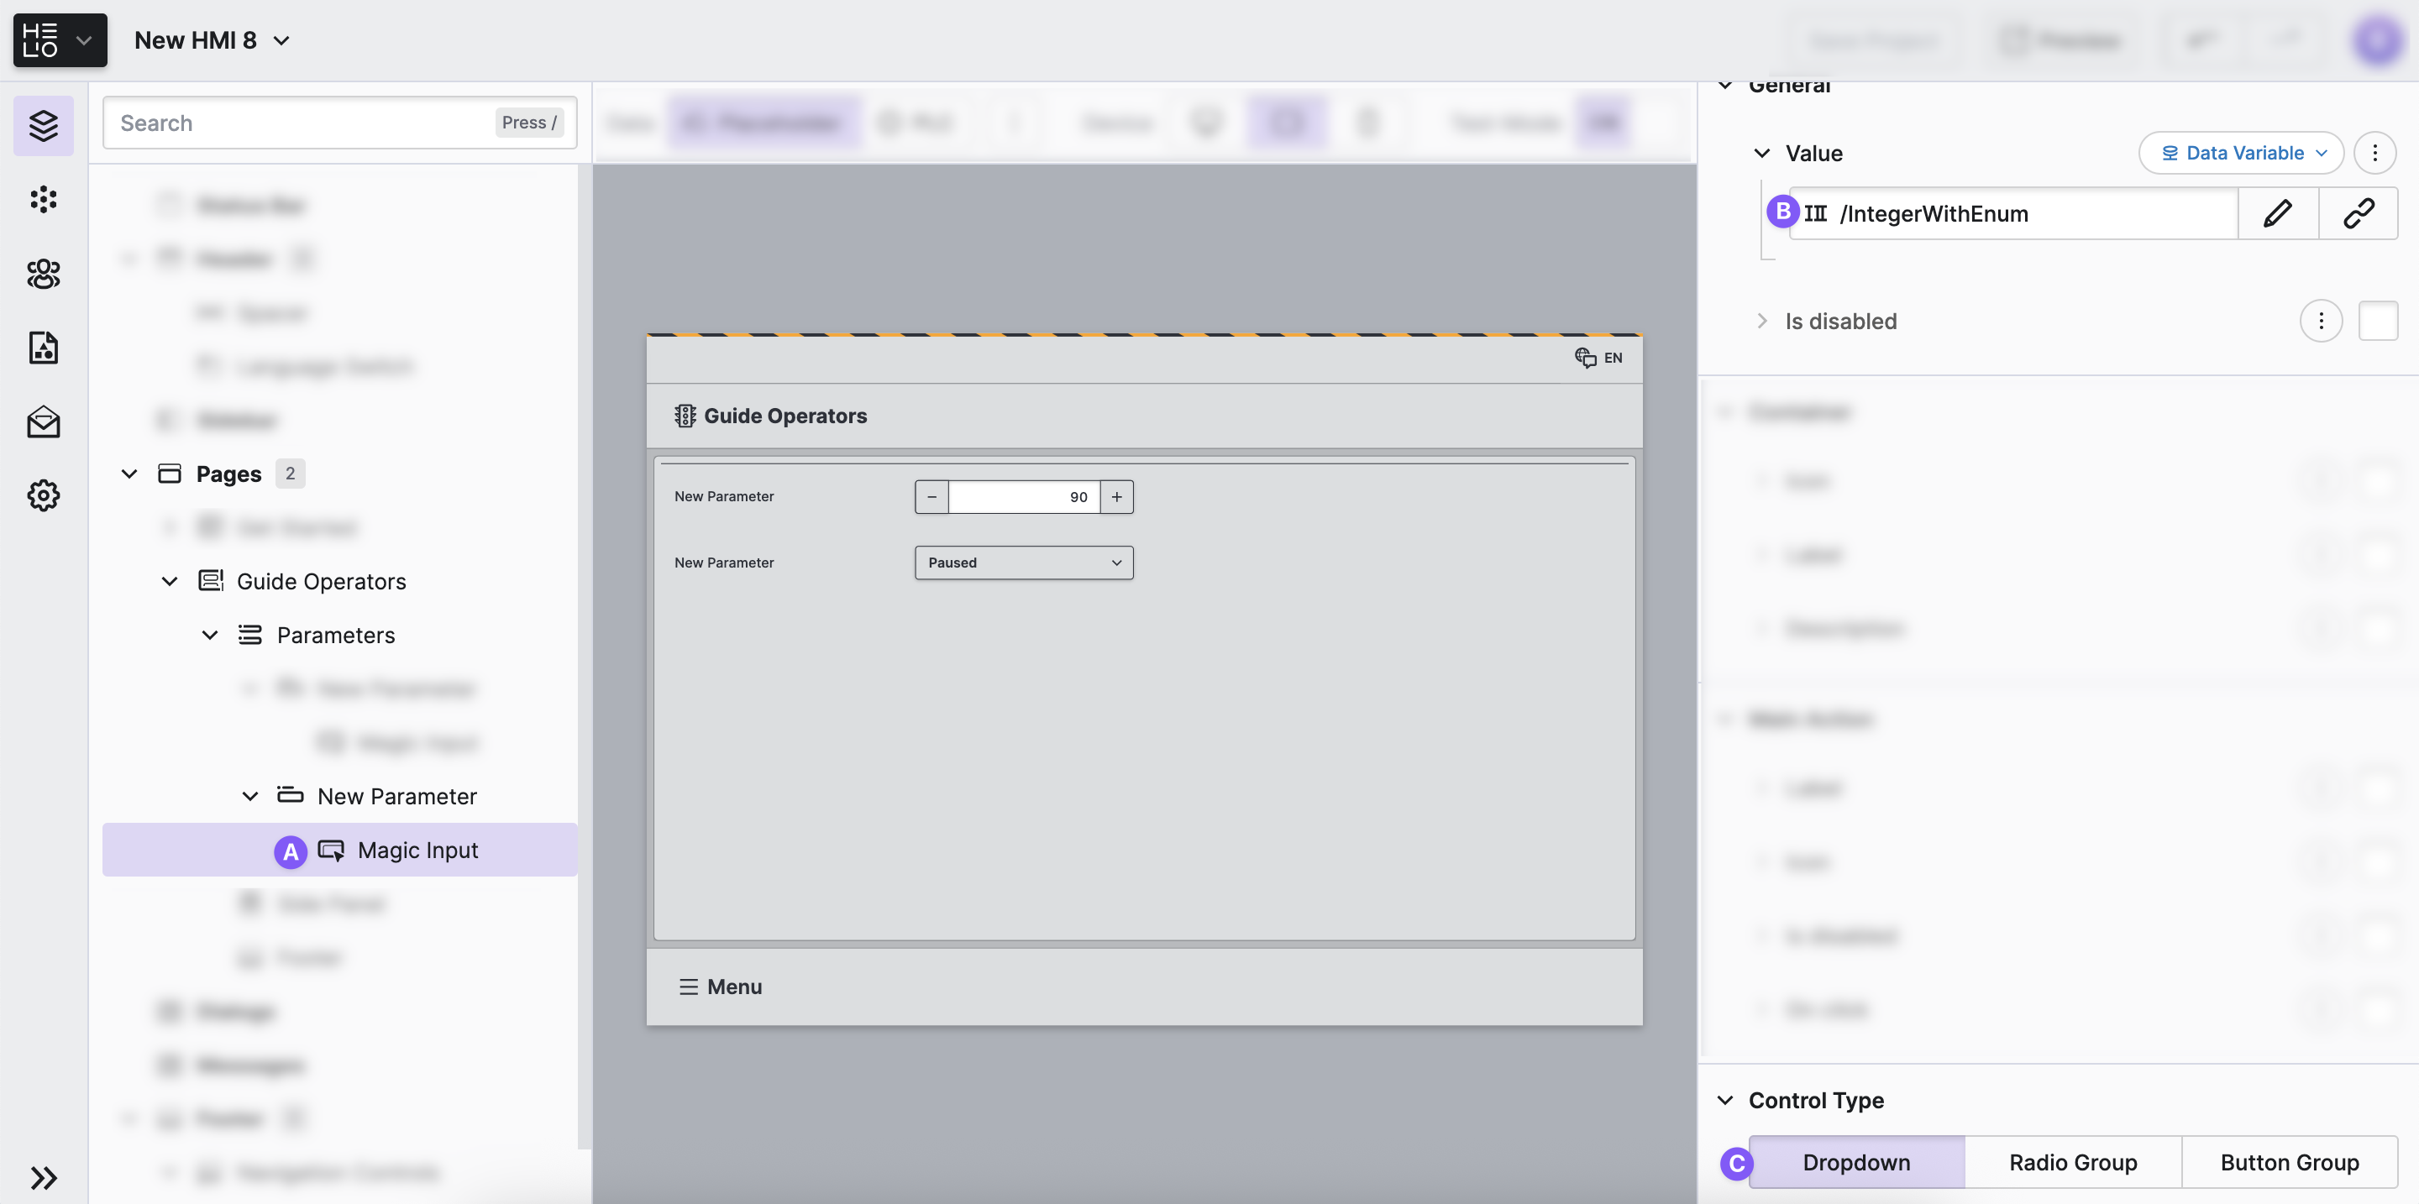Click the mail envelope sidebar icon
Image resolution: width=2419 pixels, height=1204 pixels.
click(x=43, y=421)
